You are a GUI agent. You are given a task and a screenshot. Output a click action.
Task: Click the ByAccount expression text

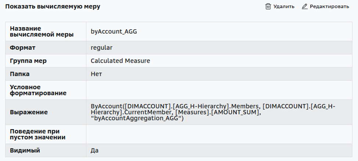point(213,113)
